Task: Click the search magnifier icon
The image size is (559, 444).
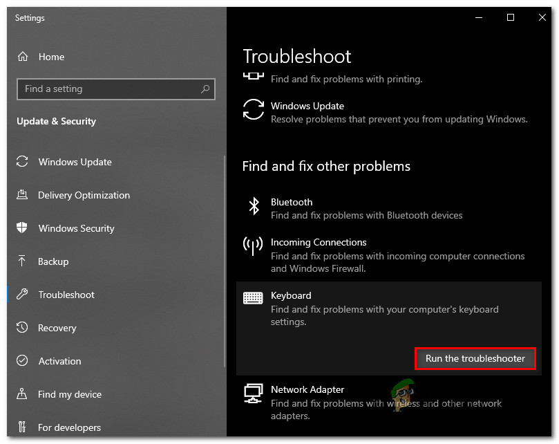Action: click(205, 89)
